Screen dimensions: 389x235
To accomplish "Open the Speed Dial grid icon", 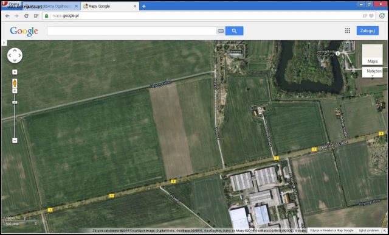I will [36, 16].
